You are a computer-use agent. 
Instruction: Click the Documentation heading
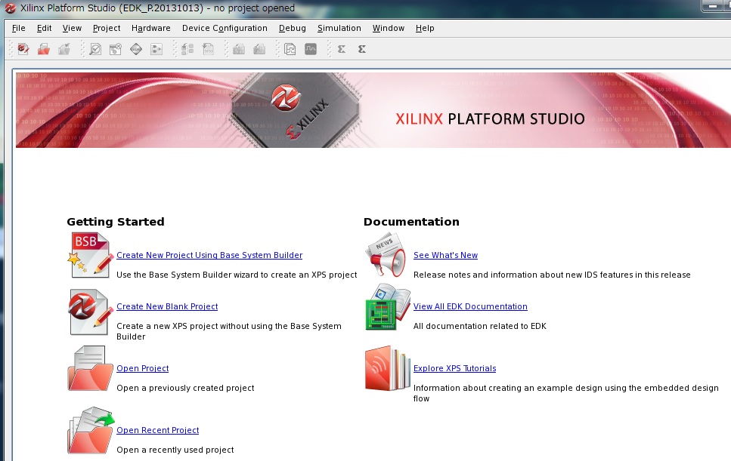pos(411,221)
